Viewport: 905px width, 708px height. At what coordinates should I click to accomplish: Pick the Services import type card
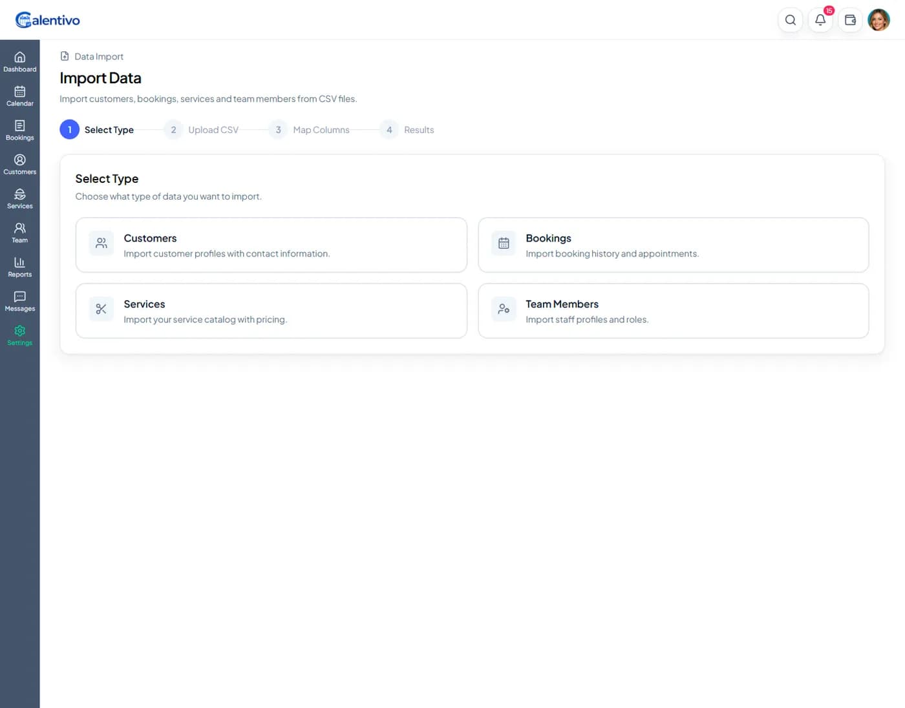[x=271, y=311]
